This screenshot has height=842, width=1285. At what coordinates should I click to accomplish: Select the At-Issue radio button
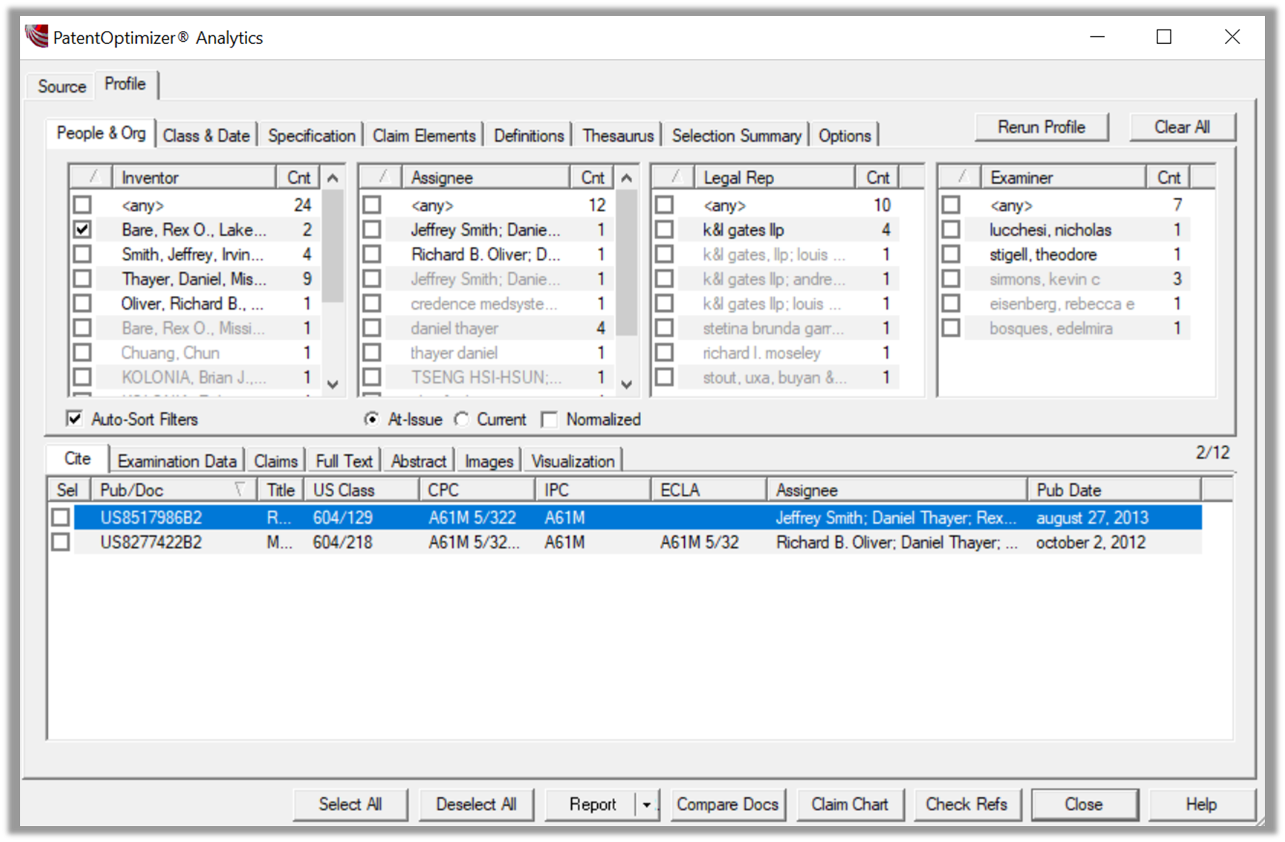(x=372, y=419)
